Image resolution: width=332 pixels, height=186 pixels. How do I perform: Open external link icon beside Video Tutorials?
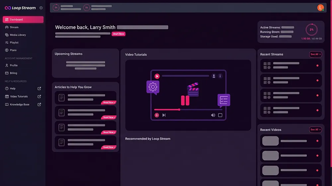[39, 96]
